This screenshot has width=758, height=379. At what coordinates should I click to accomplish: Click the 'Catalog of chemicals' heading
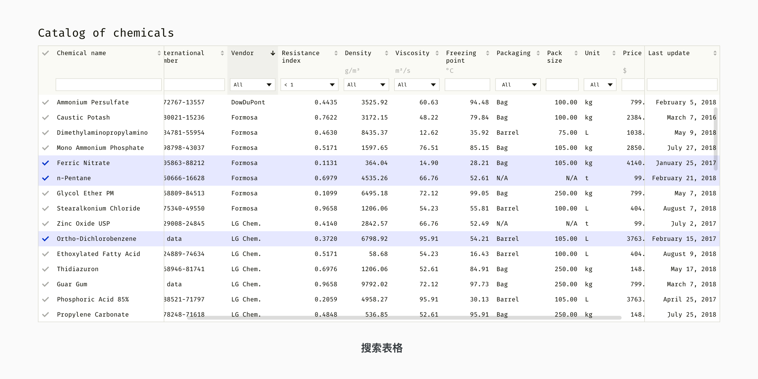[x=106, y=33]
